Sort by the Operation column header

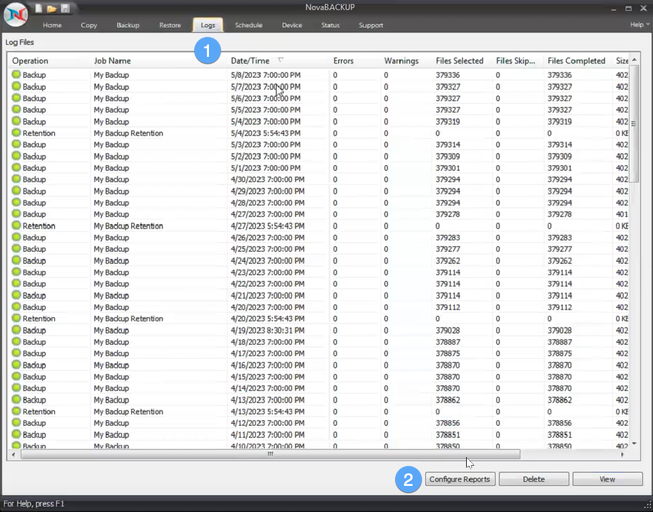(x=30, y=61)
